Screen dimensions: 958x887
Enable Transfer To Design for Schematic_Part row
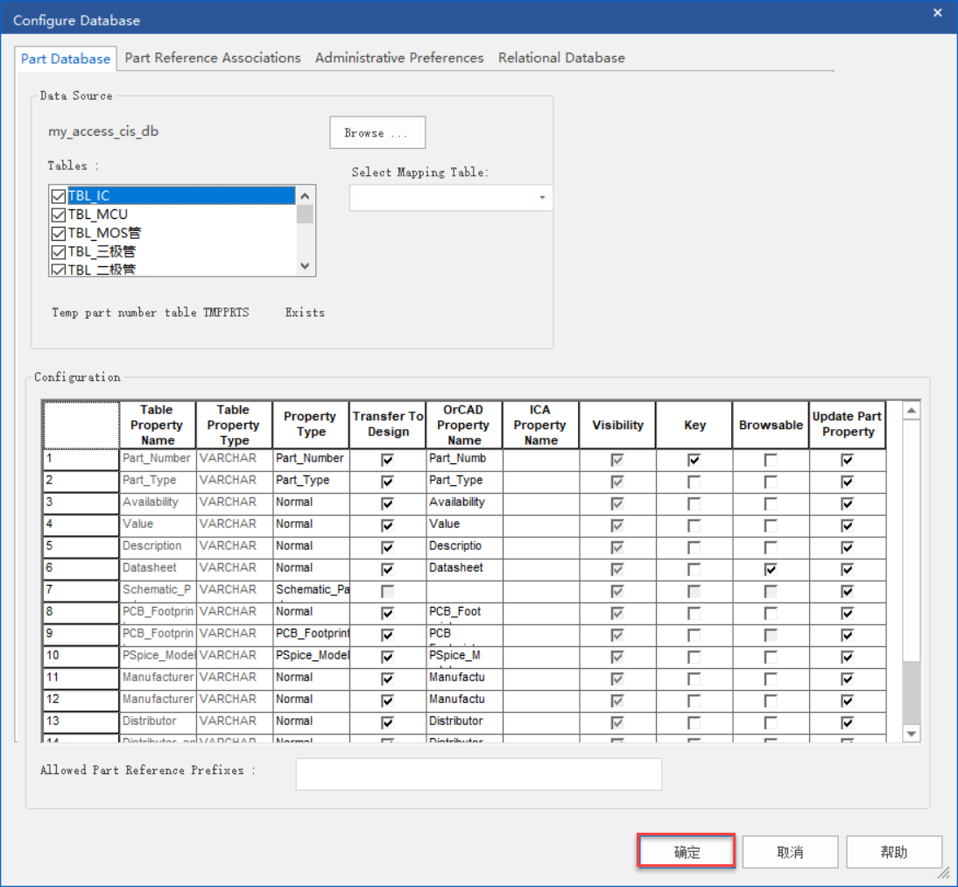point(388,590)
